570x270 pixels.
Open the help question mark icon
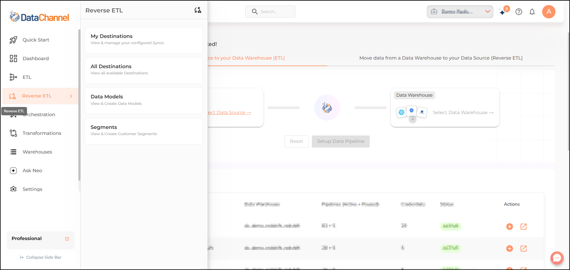[519, 12]
